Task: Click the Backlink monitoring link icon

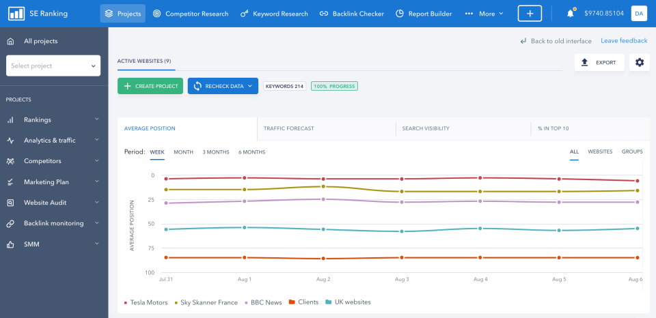Action: tap(10, 223)
